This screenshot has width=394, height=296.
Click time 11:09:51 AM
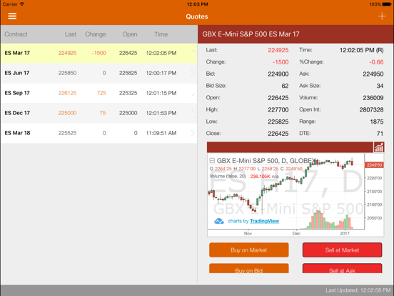tap(161, 133)
